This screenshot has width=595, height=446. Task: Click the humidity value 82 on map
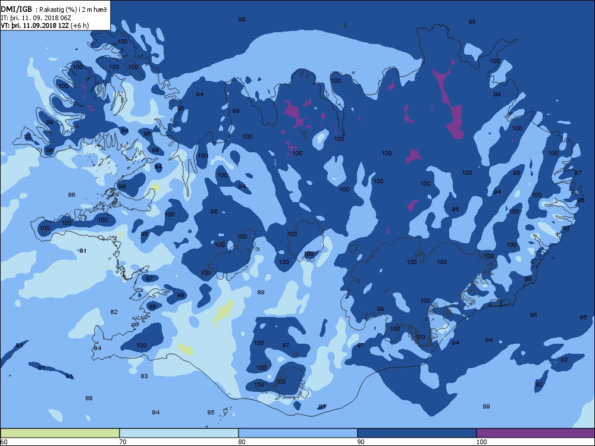coord(114,312)
